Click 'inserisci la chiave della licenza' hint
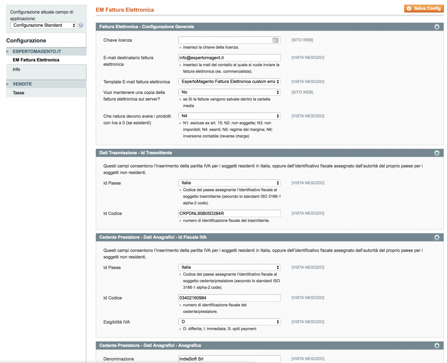The height and width of the screenshot is (363, 447). pyautogui.click(x=211, y=47)
